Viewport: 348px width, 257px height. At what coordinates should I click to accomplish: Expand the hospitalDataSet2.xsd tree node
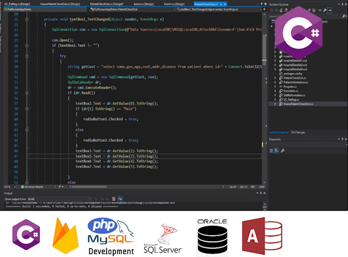coord(275,65)
